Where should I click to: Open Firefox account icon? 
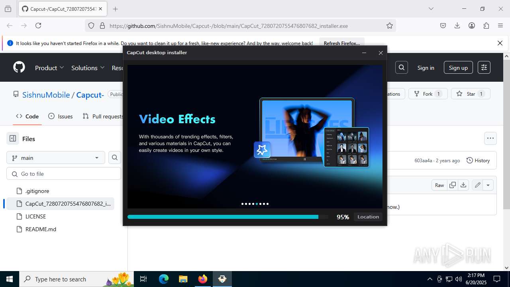(x=472, y=26)
